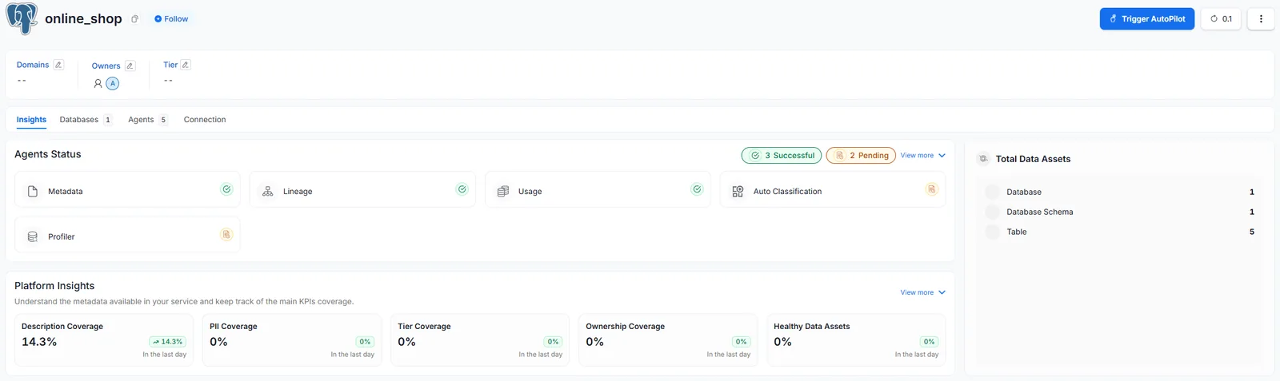Click the Usage agent success status icon
The height and width of the screenshot is (381, 1280).
coord(697,189)
